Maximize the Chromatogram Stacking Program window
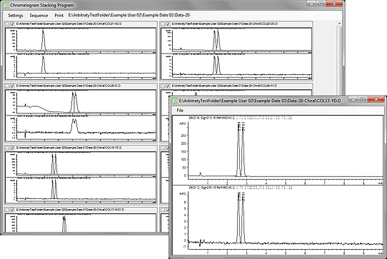Viewport: 387px width, 259px height. click(x=321, y=4)
